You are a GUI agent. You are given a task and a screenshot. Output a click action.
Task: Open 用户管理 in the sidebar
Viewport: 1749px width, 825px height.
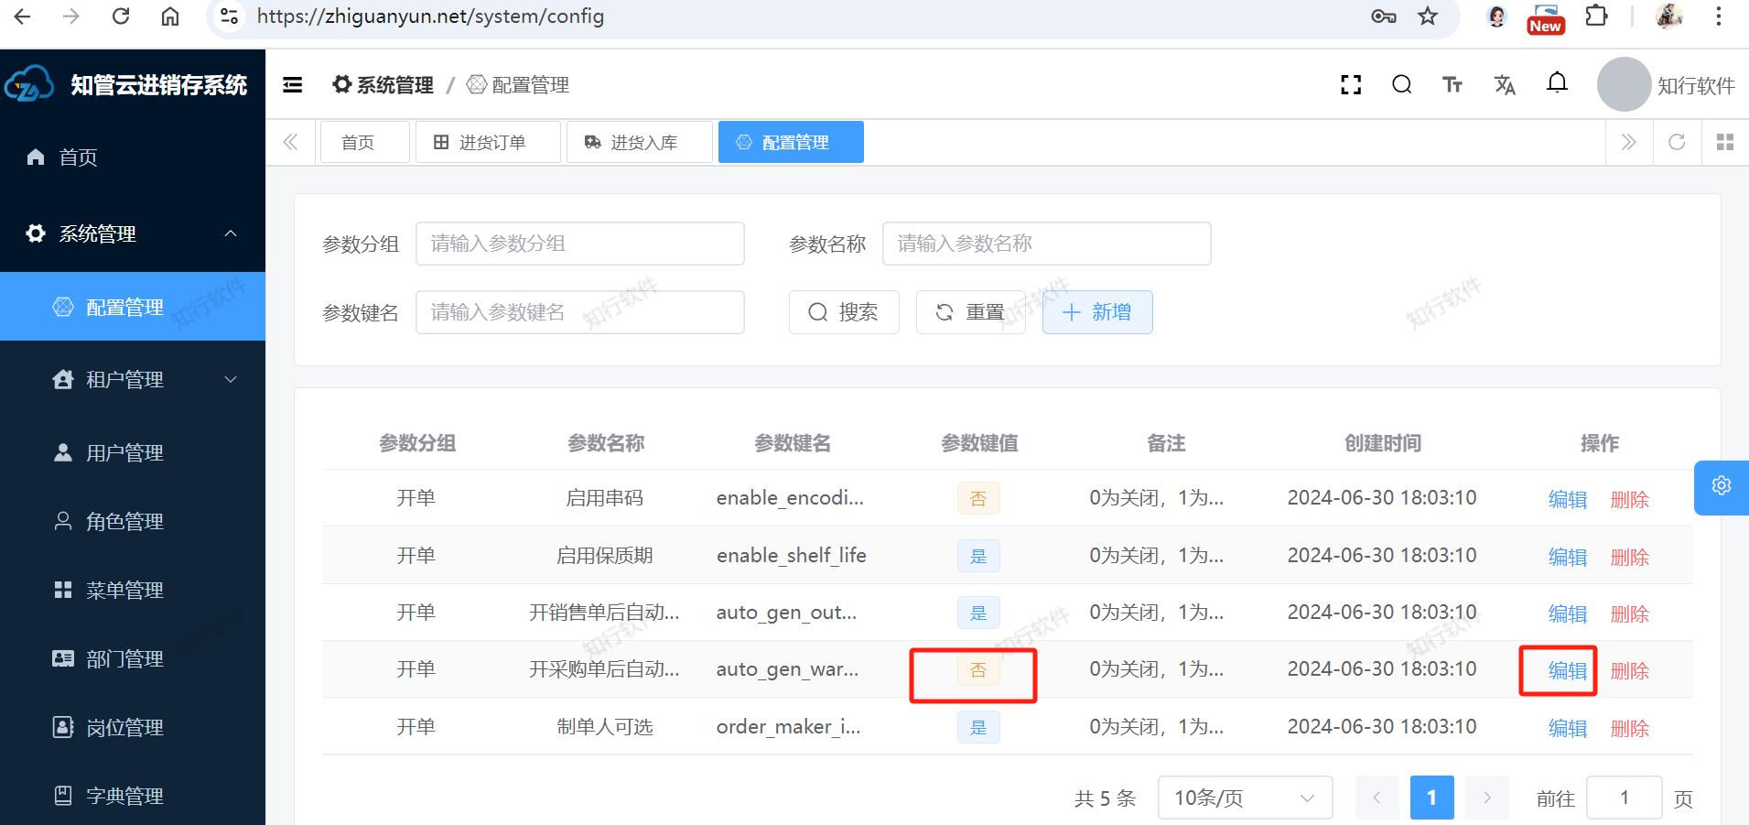124,452
